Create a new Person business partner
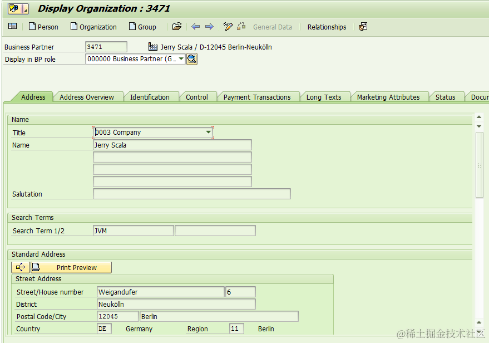 [x=43, y=27]
